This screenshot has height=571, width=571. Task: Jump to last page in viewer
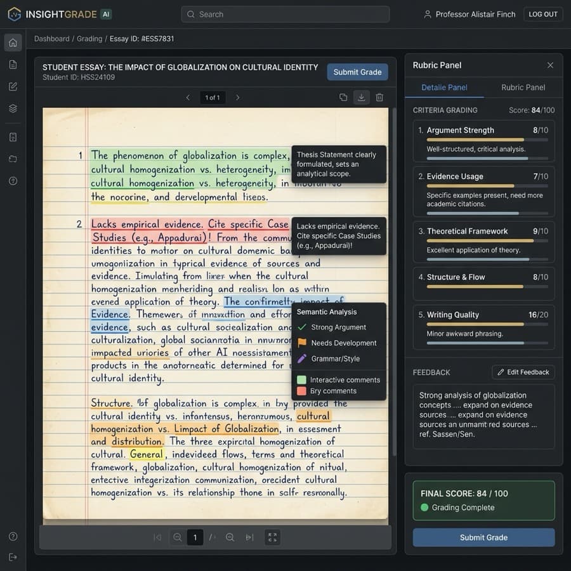(249, 537)
